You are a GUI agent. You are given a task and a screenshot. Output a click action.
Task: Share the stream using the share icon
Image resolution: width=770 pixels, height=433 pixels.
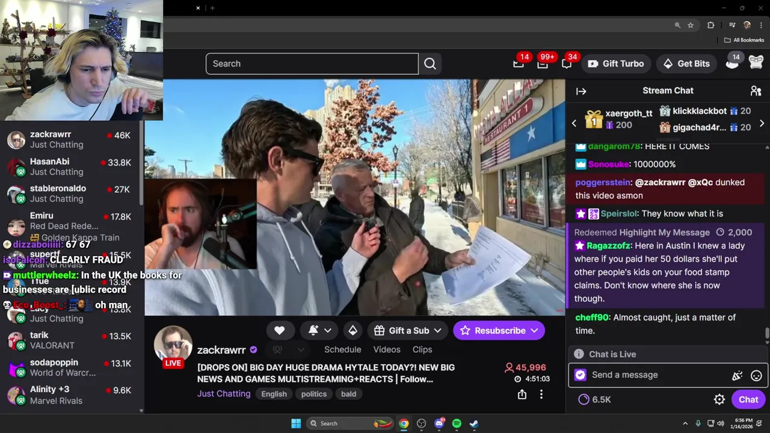point(522,395)
